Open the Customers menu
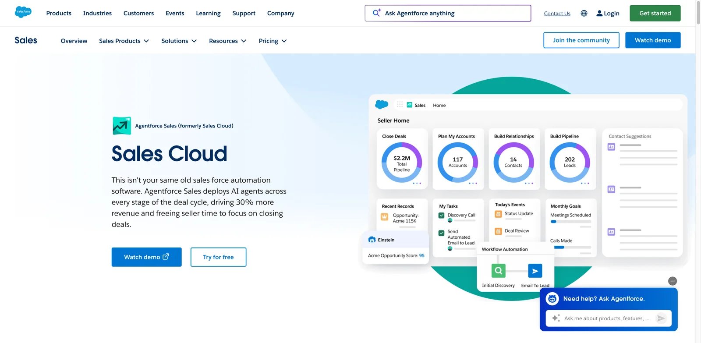 (138, 13)
